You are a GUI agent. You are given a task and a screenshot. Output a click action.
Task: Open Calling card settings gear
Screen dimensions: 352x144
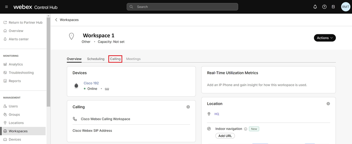(188, 107)
